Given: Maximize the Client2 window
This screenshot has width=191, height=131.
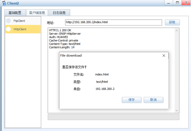Looking at the screenshot, I should pyautogui.click(x=177, y=3).
